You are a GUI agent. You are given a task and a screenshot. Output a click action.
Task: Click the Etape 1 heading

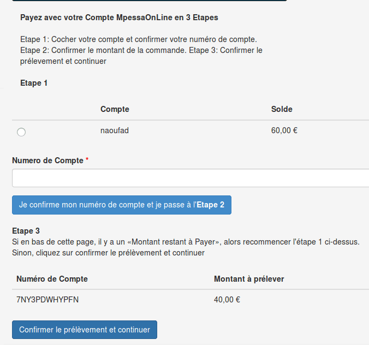(34, 83)
